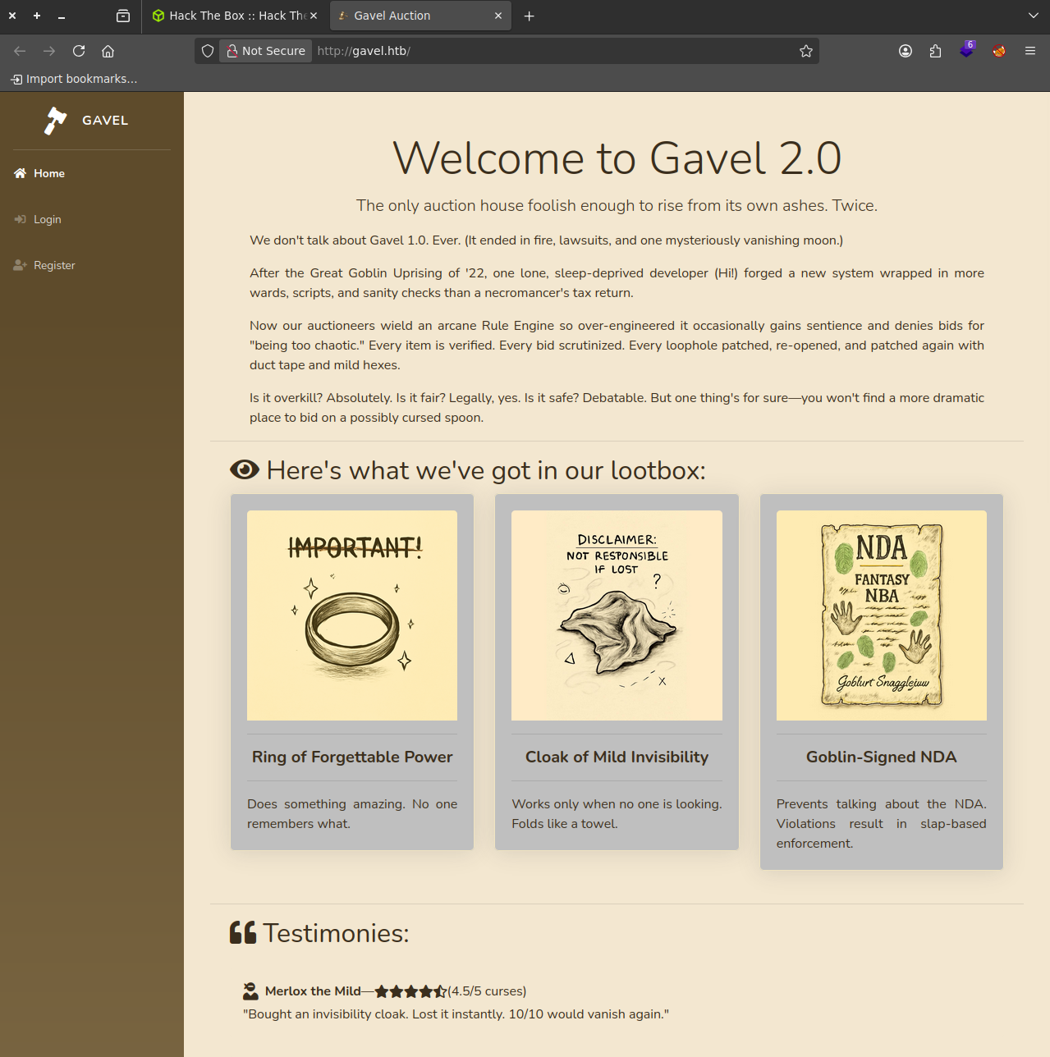Screen dimensions: 1050x1057
Task: Click the window minimize dash at top-left
Action: [62, 16]
